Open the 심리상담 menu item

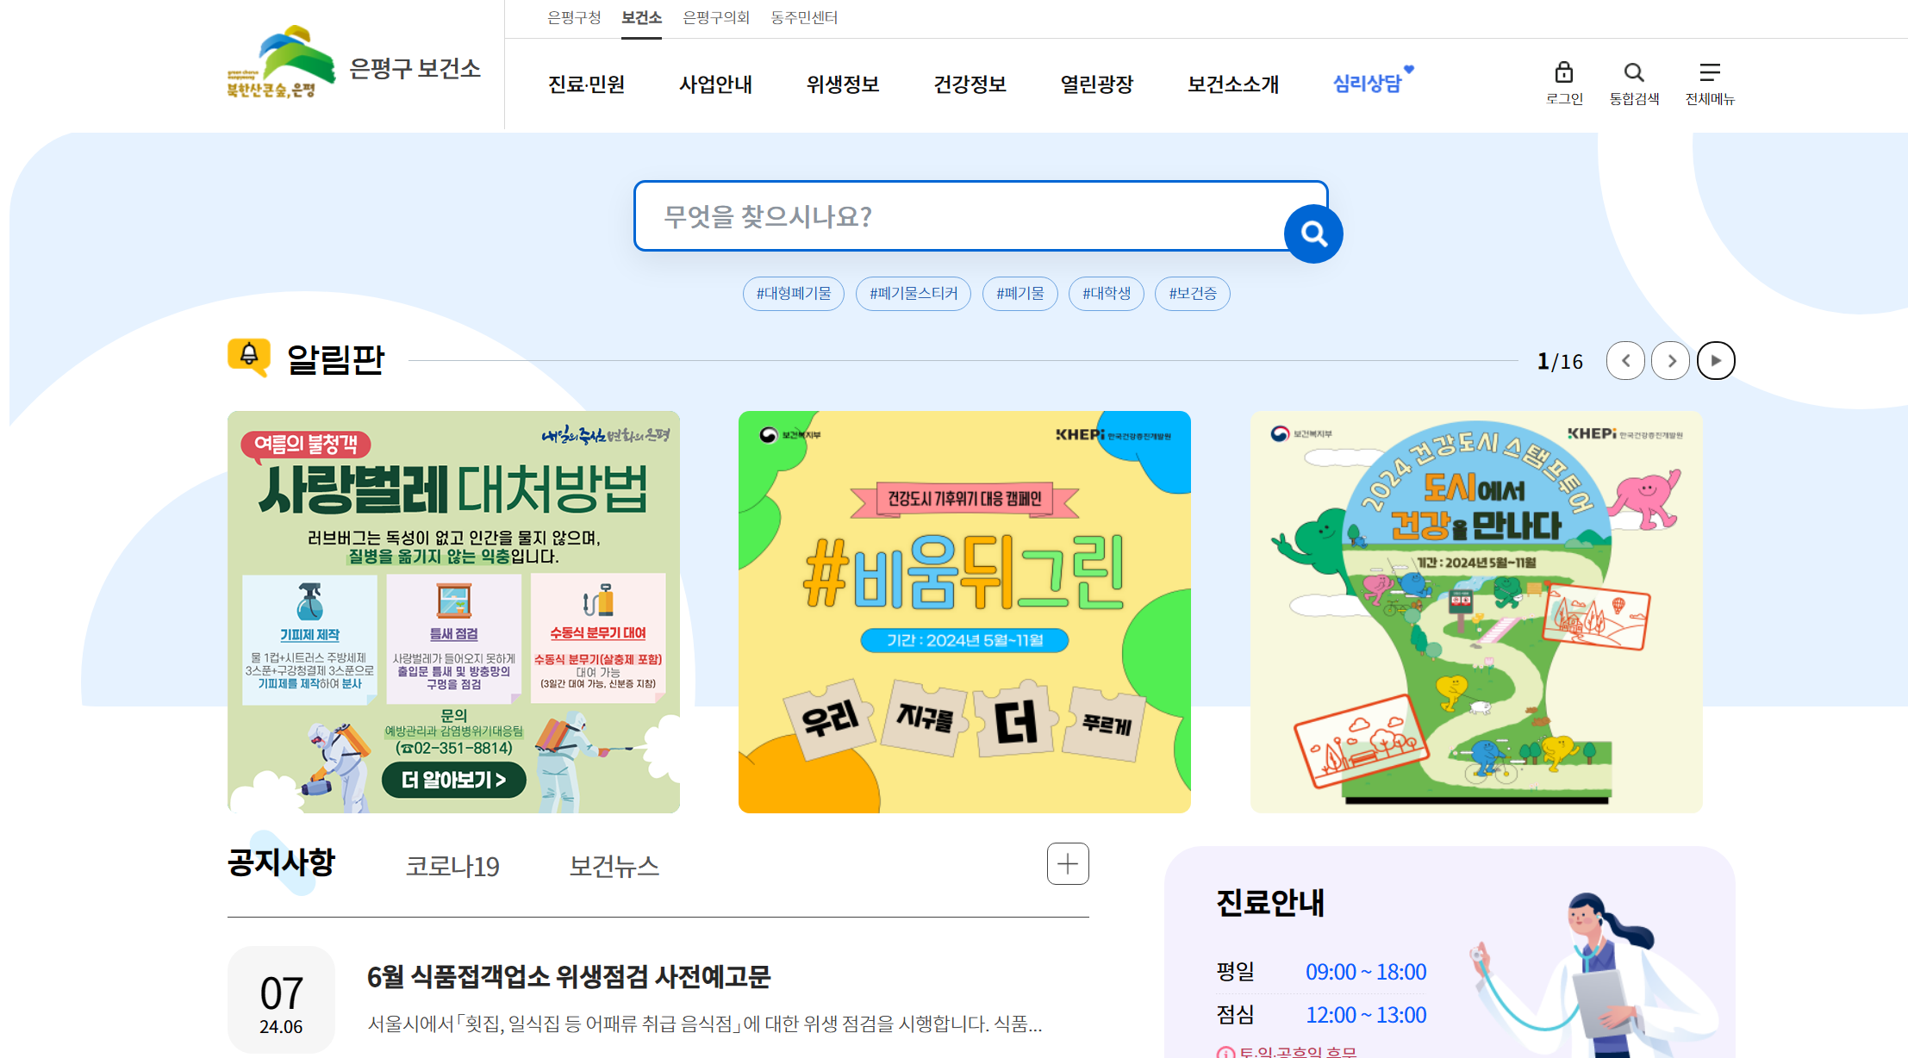[1369, 83]
